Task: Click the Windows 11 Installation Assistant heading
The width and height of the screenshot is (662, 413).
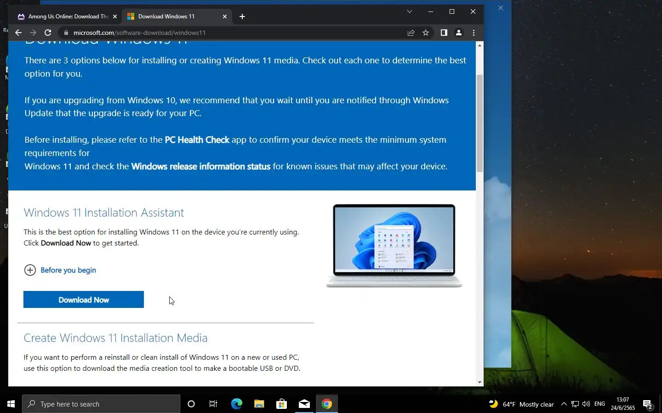Action: point(104,212)
